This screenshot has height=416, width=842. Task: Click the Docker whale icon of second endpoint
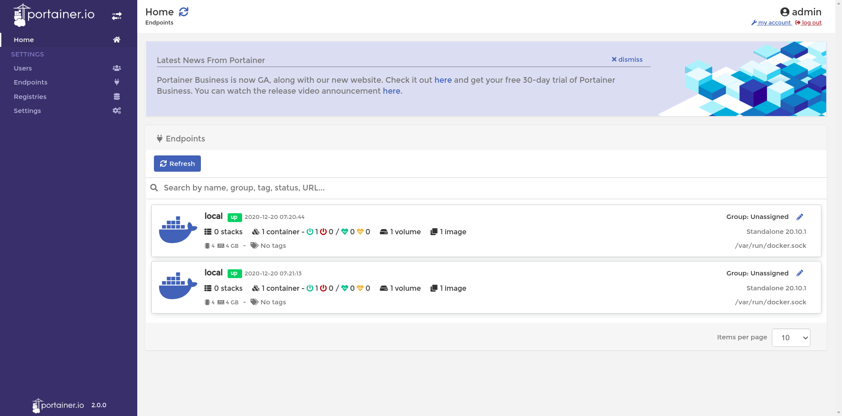(x=178, y=286)
